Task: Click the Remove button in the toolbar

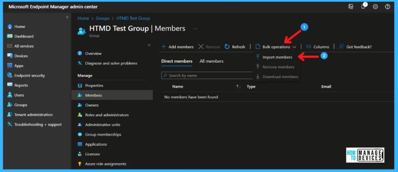Action: [x=209, y=47]
